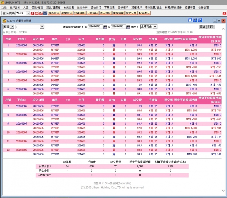Open the 證券帳戶 menu

click(x=123, y=8)
